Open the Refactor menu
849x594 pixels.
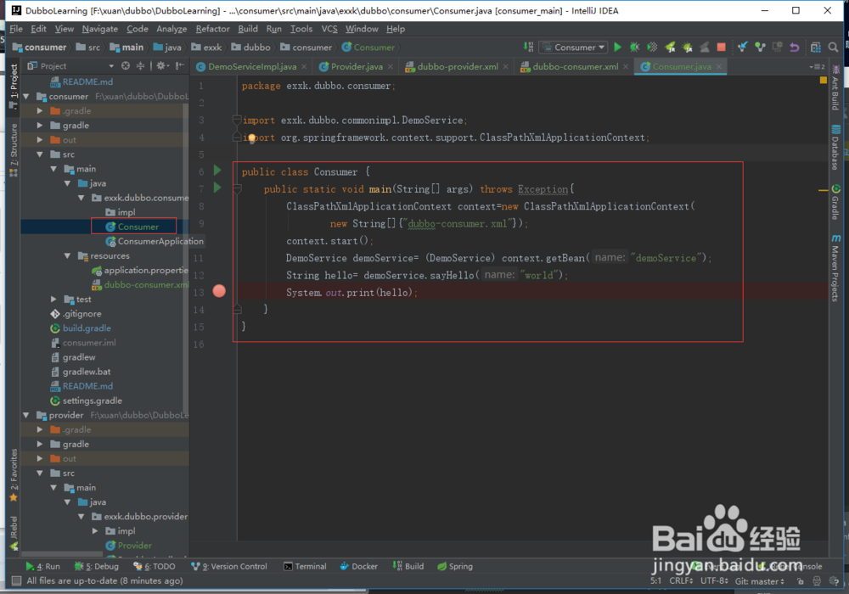(212, 29)
